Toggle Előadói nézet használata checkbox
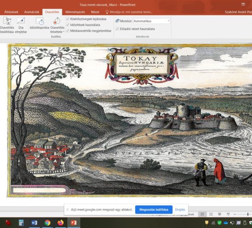Screen dimensions: 252x228 point(117,29)
